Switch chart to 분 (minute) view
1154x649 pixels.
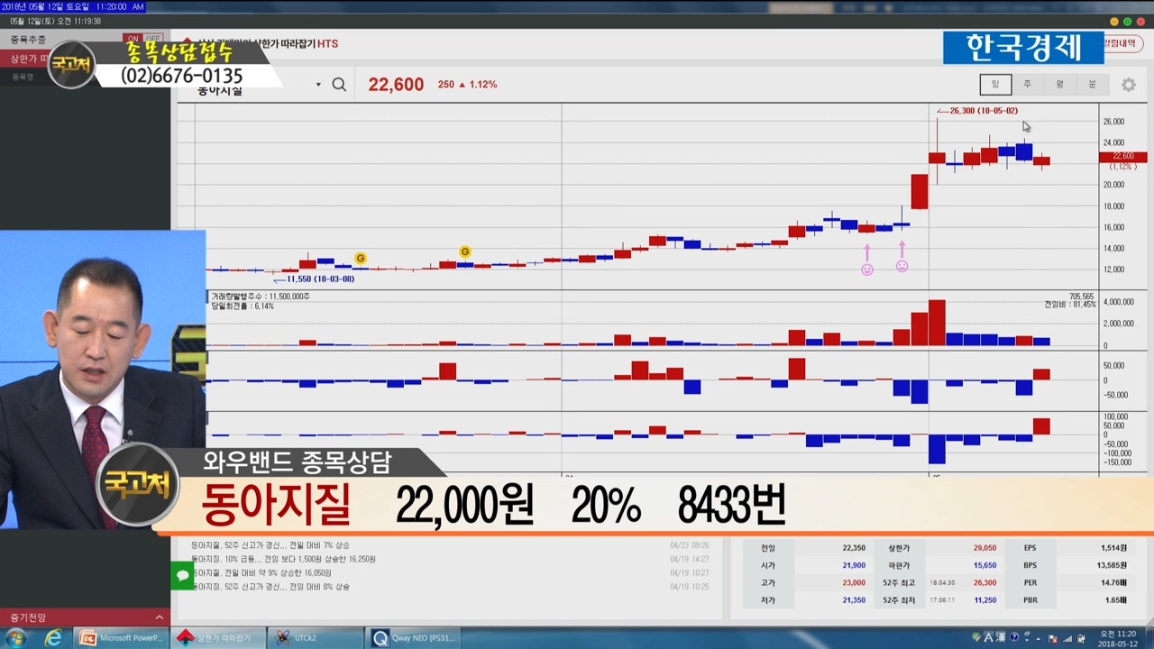(x=1092, y=85)
